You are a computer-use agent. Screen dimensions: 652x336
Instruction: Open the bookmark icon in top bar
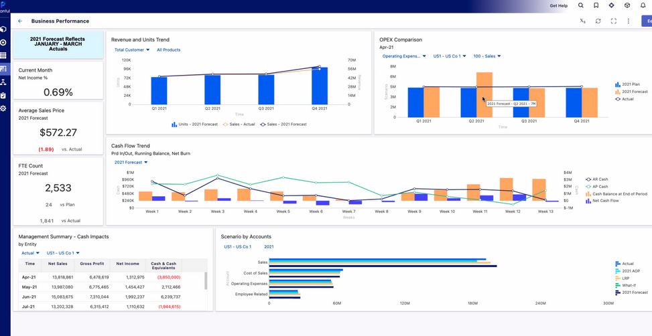coord(596,5)
